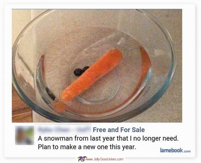Open the Free and For Sale group link
The width and height of the screenshot is (201, 163).
[119, 130]
